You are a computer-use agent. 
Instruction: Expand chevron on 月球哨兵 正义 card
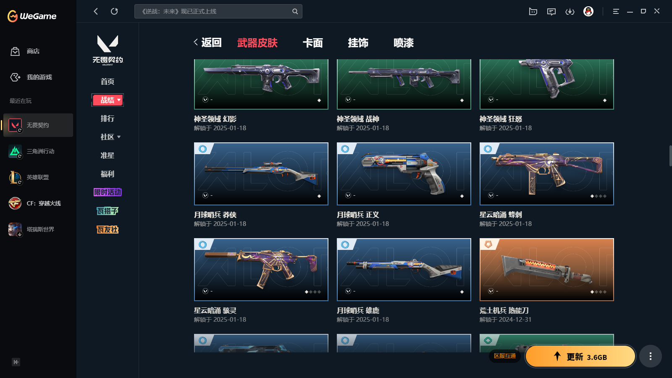pyautogui.click(x=348, y=195)
